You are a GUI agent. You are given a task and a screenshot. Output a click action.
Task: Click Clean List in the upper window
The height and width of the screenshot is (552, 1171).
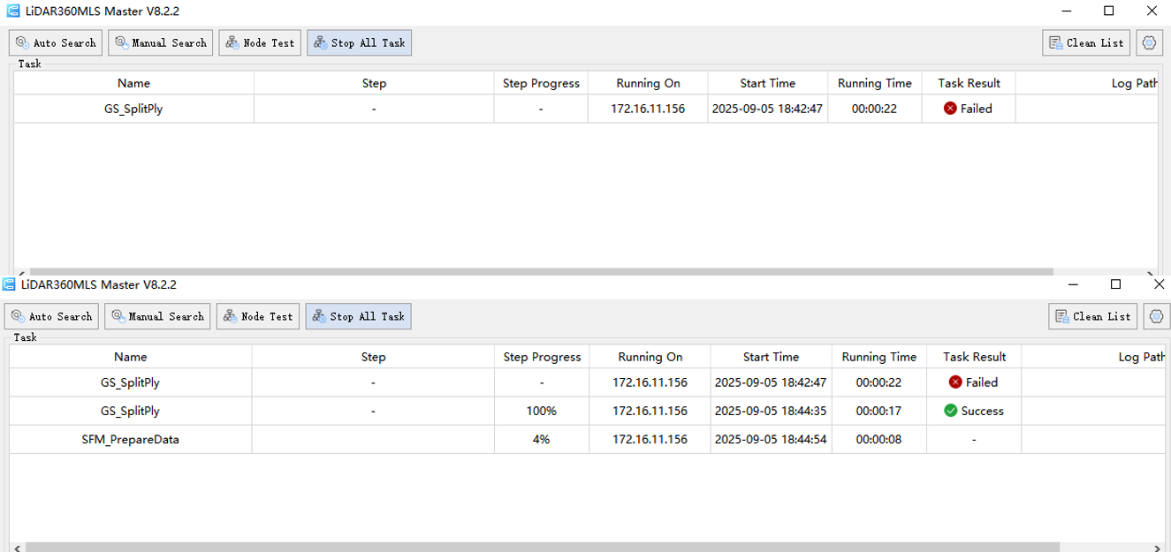[1086, 43]
